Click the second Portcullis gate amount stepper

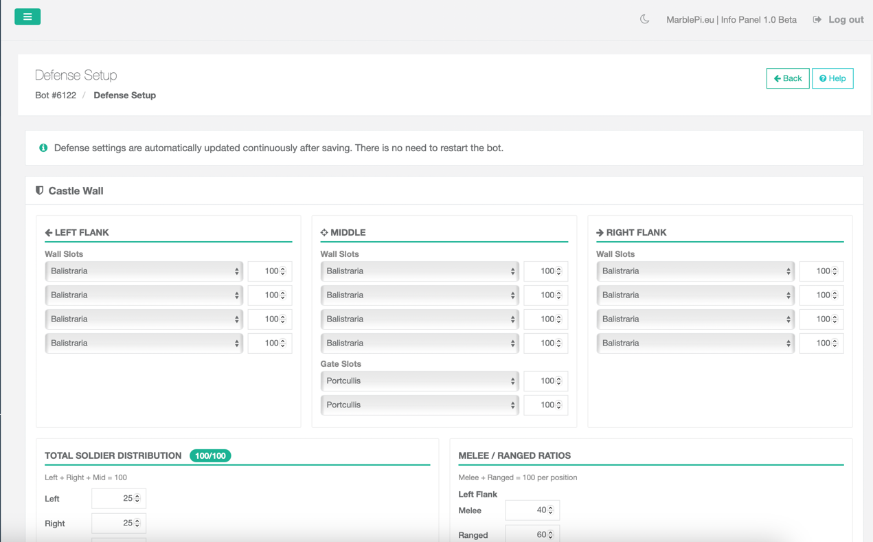(559, 405)
